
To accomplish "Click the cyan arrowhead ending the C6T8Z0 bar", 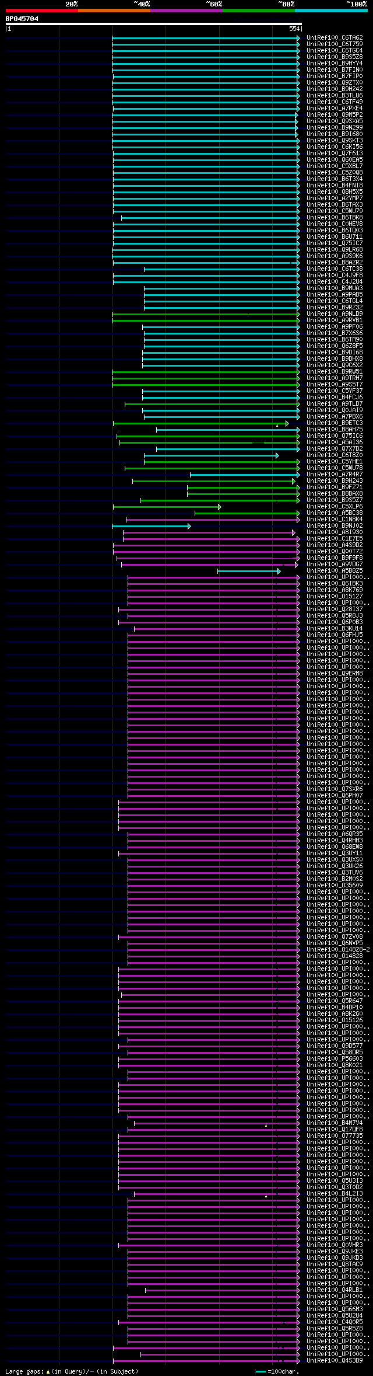I will coord(277,455).
